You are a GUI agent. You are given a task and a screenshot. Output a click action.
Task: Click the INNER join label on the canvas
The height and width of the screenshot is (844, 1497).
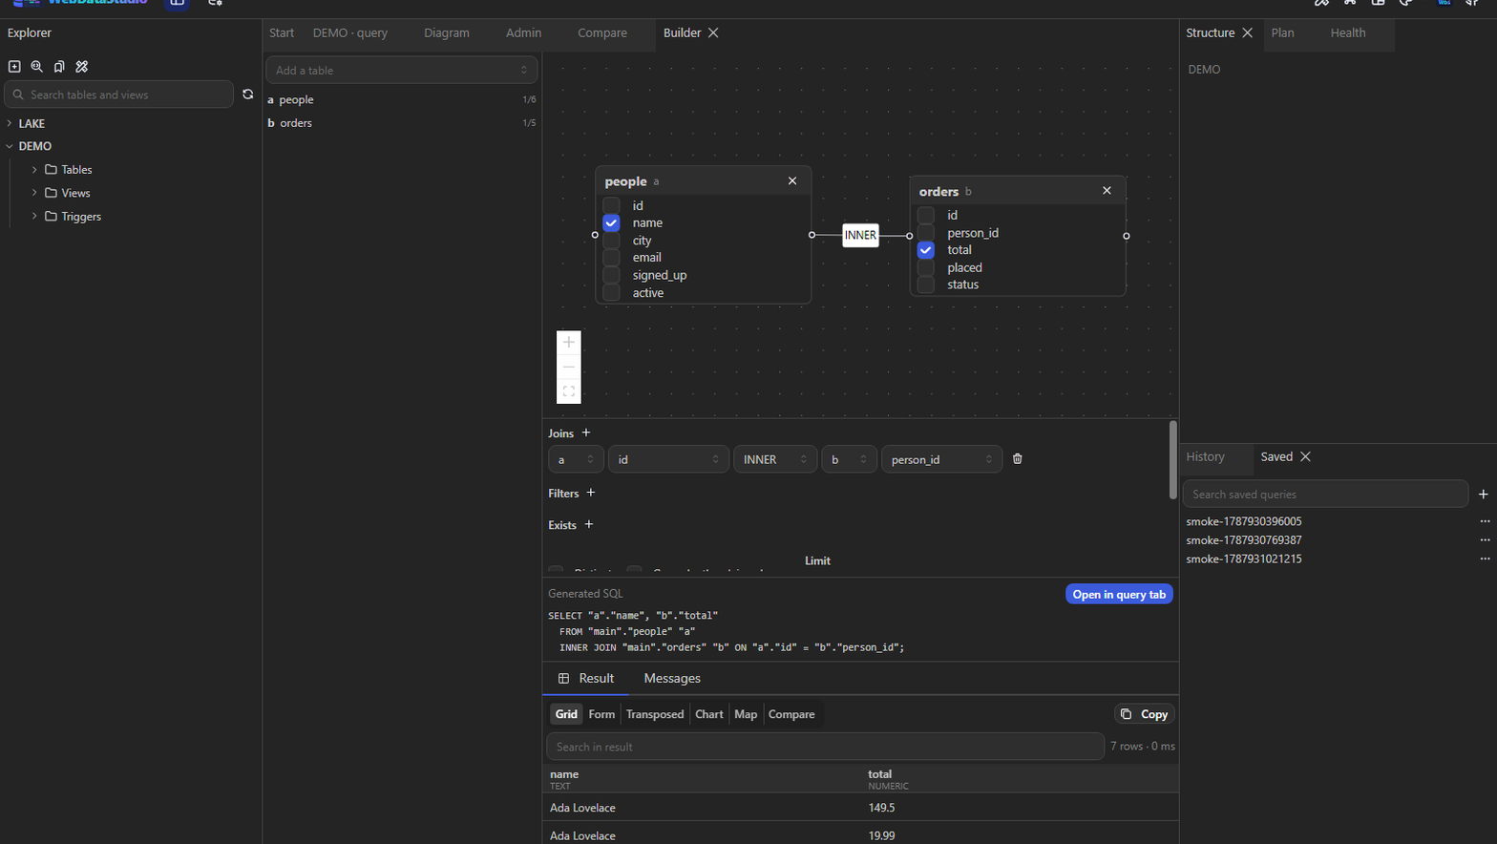coord(860,235)
